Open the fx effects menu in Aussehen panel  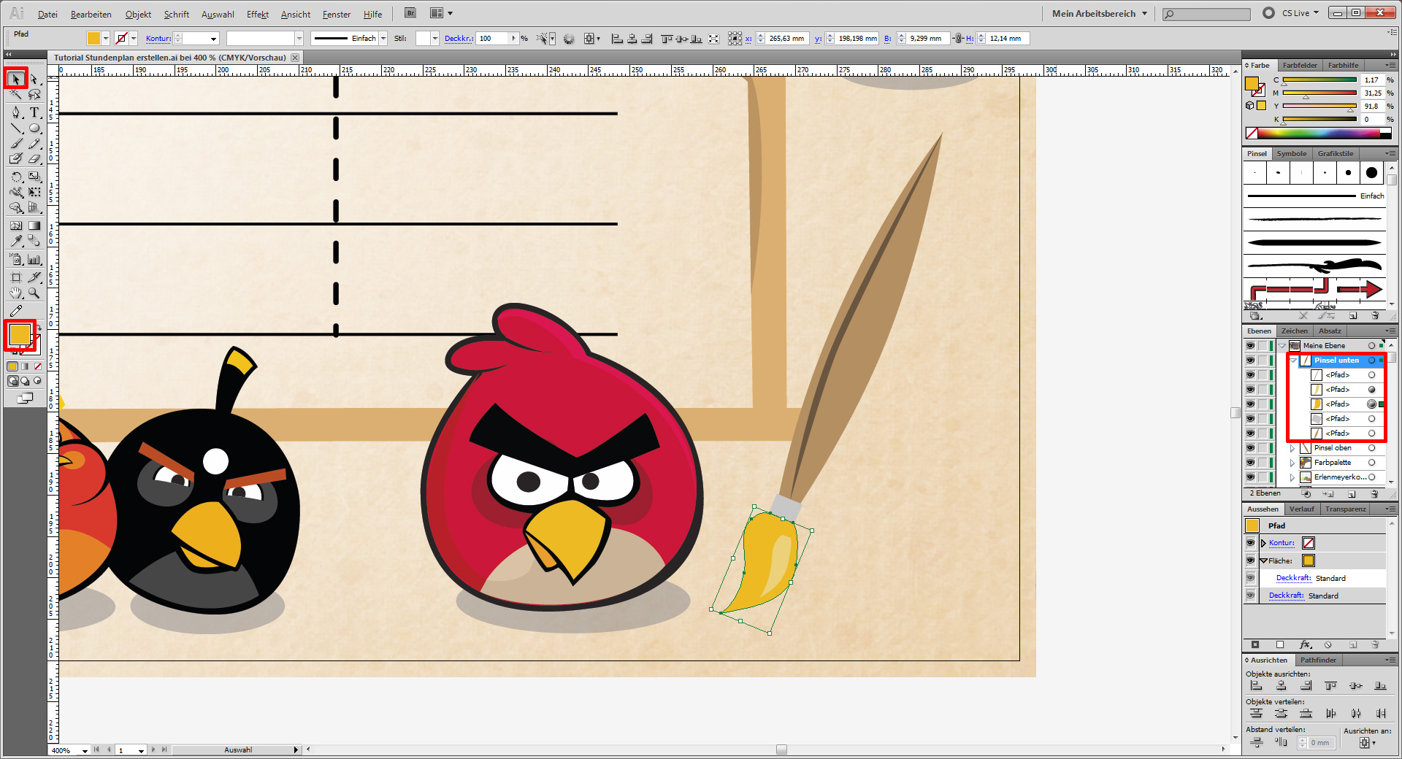pos(1305,644)
